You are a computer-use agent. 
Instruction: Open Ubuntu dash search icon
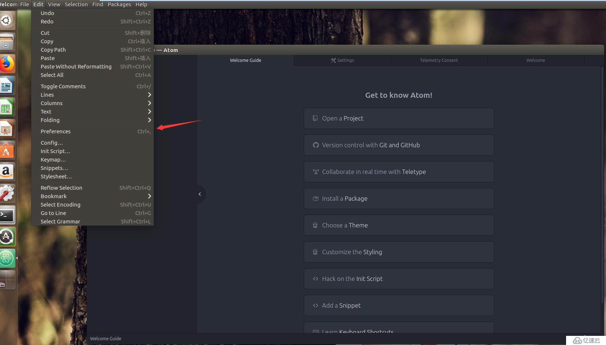(6, 21)
